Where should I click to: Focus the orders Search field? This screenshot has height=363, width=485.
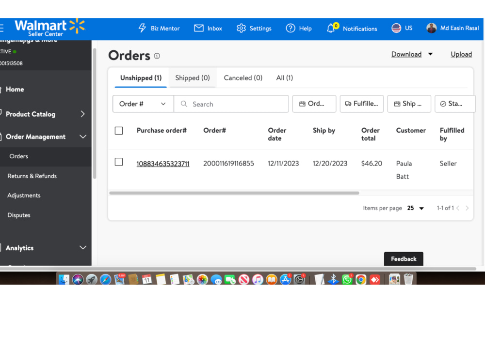tap(231, 104)
